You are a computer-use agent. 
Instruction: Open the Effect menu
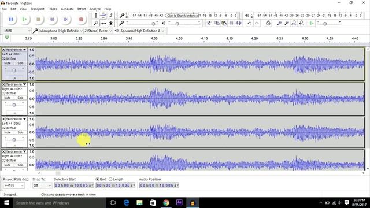click(x=82, y=9)
